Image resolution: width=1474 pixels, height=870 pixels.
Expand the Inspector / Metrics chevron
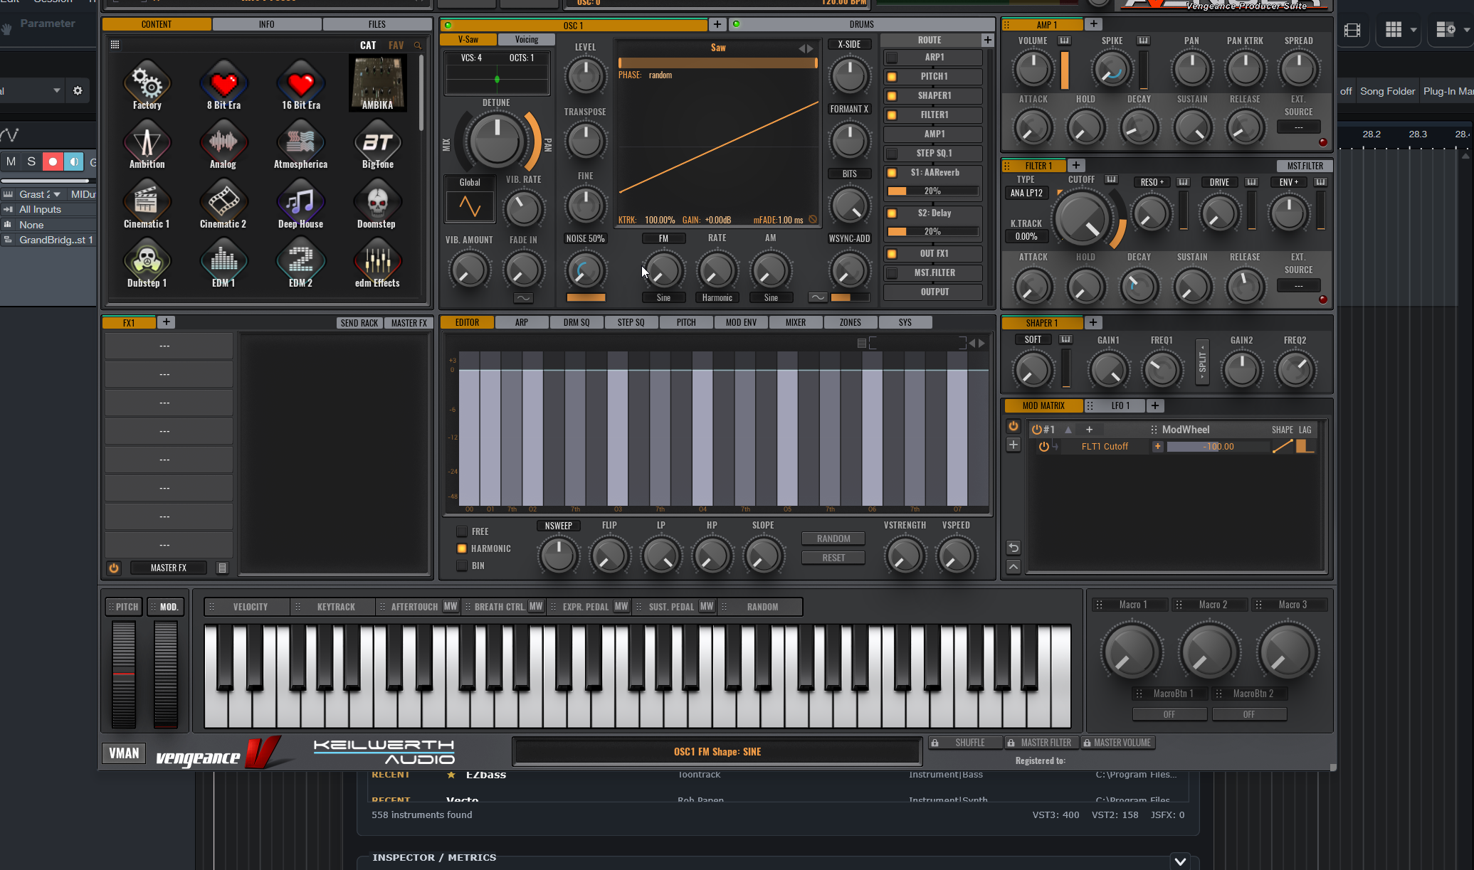click(x=1180, y=861)
